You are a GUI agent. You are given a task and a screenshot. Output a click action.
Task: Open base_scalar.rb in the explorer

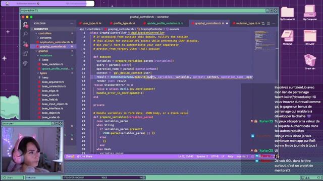pyautogui.click(x=50, y=117)
